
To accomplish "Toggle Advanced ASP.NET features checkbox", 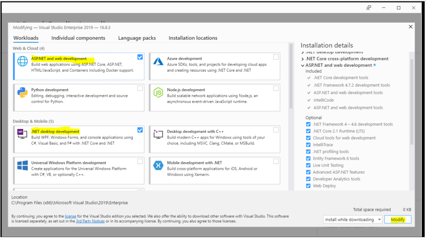I will (x=308, y=172).
